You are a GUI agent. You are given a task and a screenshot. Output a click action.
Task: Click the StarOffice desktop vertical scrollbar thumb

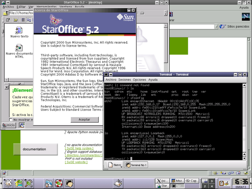tap(166, 45)
